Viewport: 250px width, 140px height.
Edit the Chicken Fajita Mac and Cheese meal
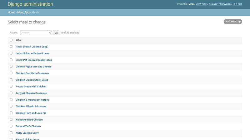pyautogui.click(x=33, y=67)
